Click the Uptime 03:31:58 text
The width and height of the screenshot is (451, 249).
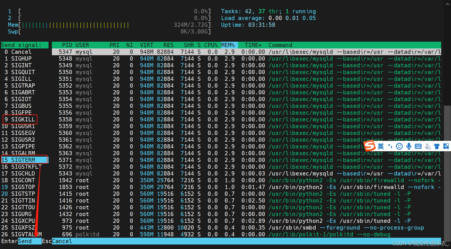pyautogui.click(x=248, y=25)
